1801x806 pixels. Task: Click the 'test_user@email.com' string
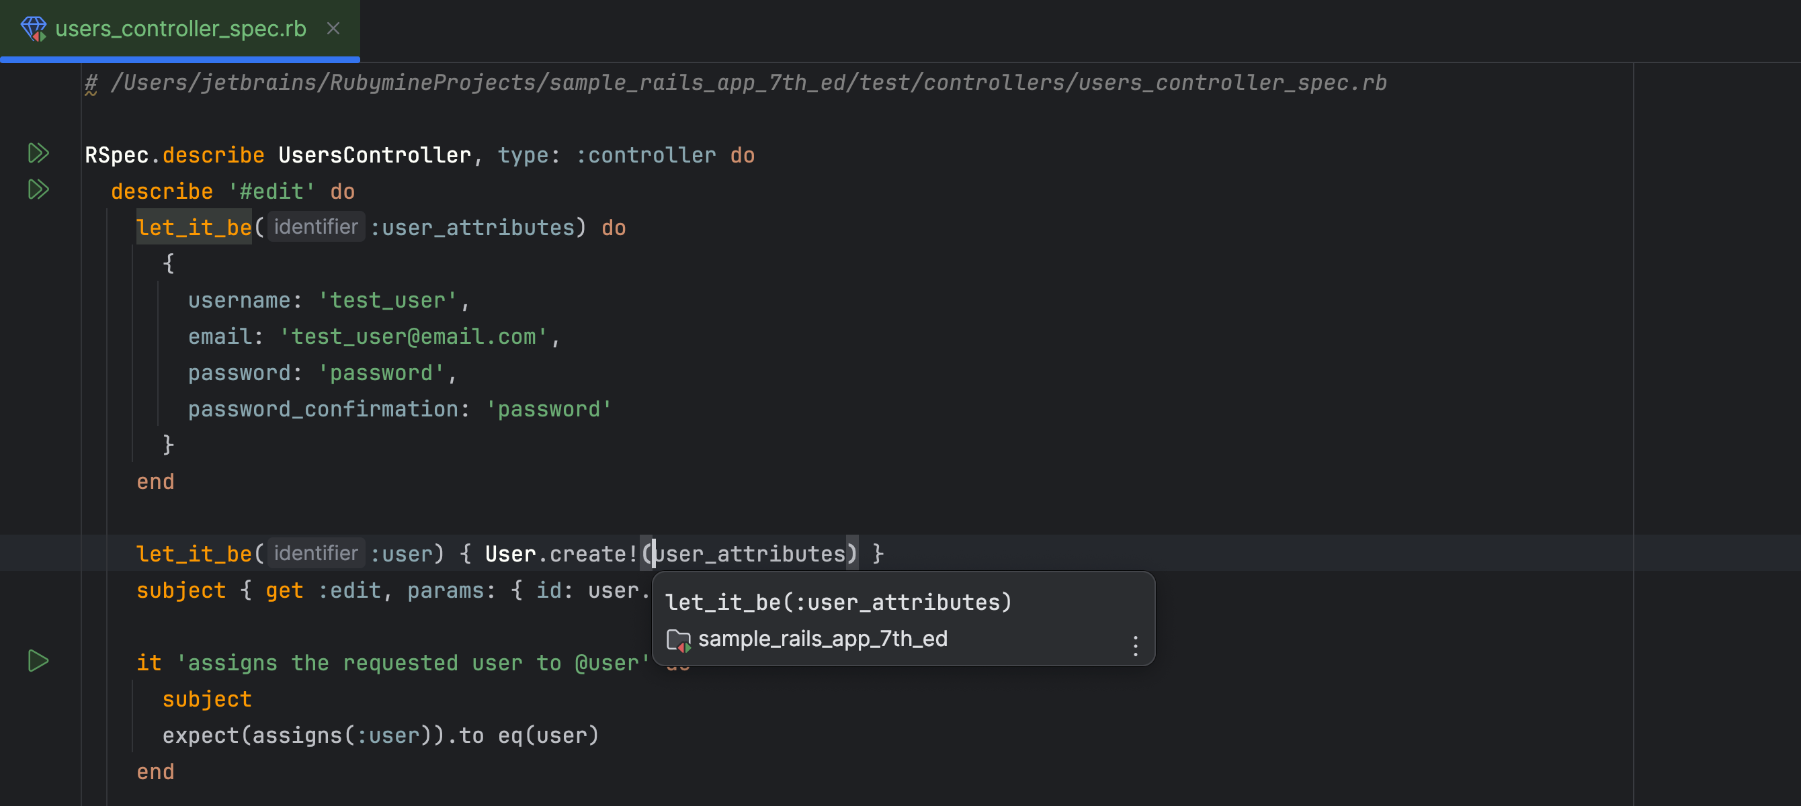tap(413, 337)
